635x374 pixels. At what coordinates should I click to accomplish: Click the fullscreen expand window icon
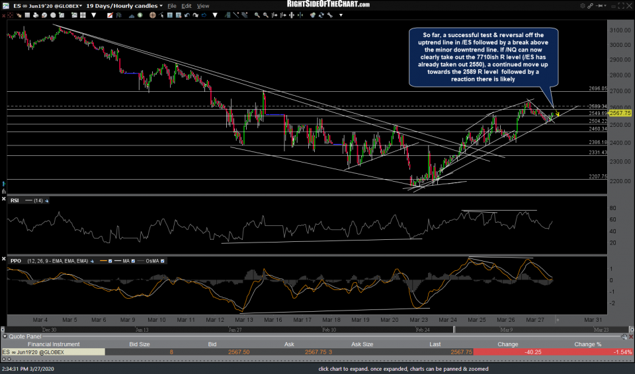click(x=621, y=6)
